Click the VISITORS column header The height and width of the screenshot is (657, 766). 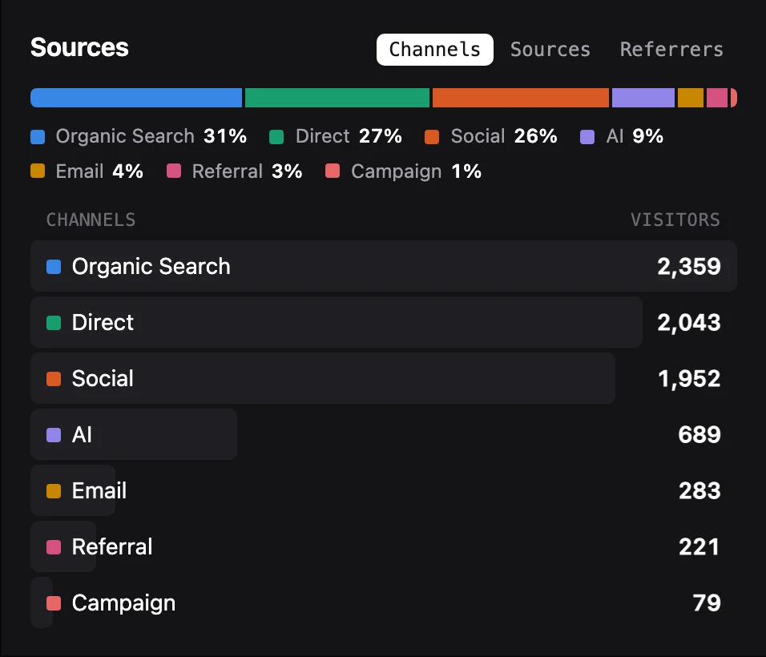[x=675, y=220]
